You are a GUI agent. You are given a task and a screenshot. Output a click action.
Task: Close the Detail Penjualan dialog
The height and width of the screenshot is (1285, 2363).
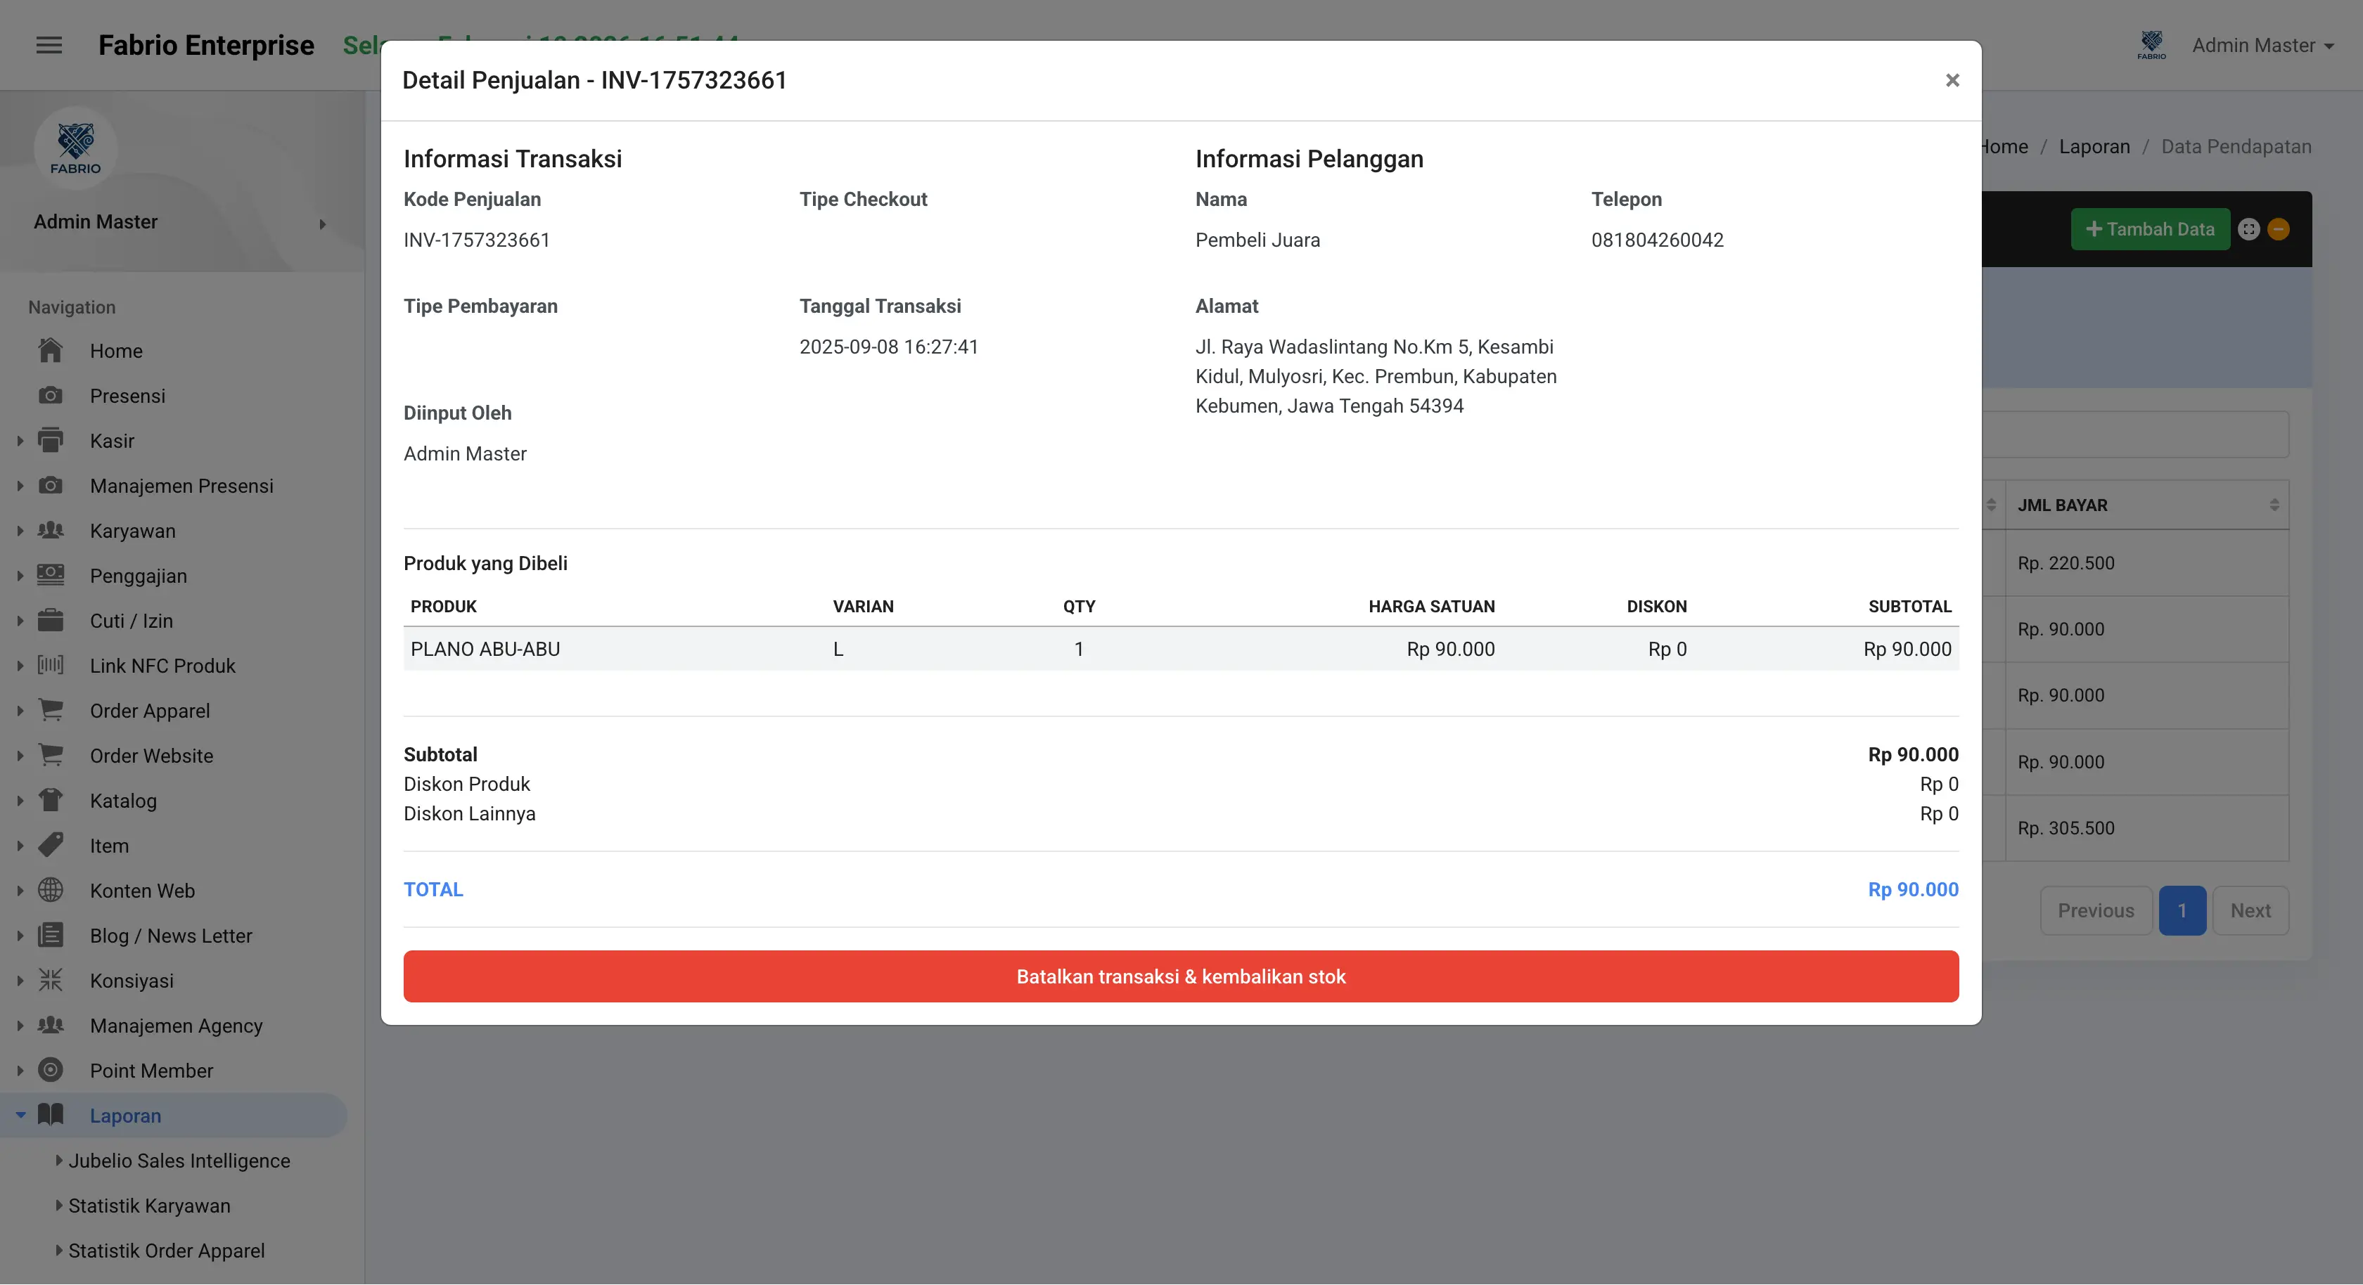1952,81
